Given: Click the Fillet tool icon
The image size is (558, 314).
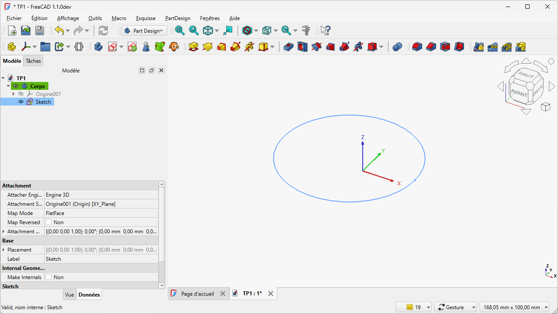Looking at the screenshot, I should coord(417,47).
